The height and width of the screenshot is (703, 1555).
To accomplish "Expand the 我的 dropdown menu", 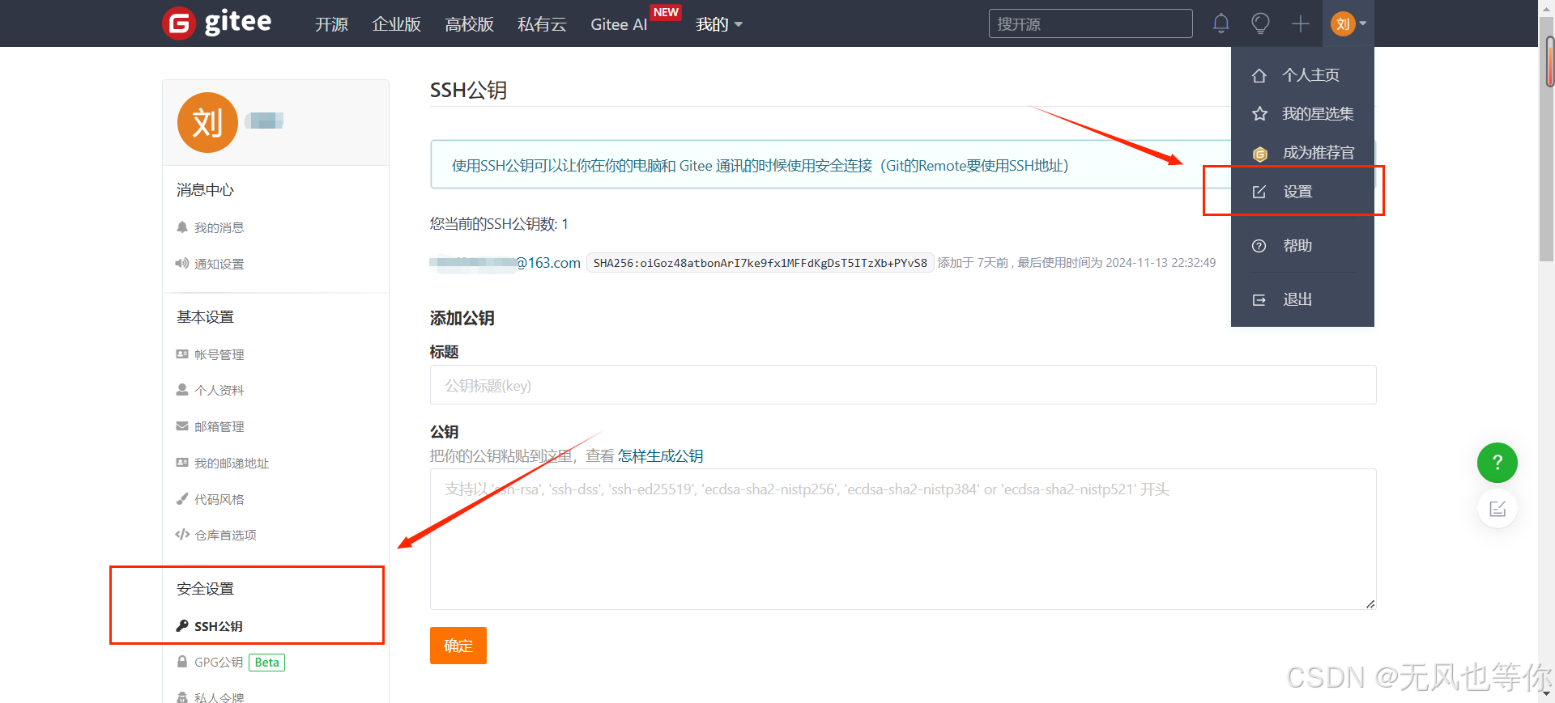I will click(x=719, y=24).
